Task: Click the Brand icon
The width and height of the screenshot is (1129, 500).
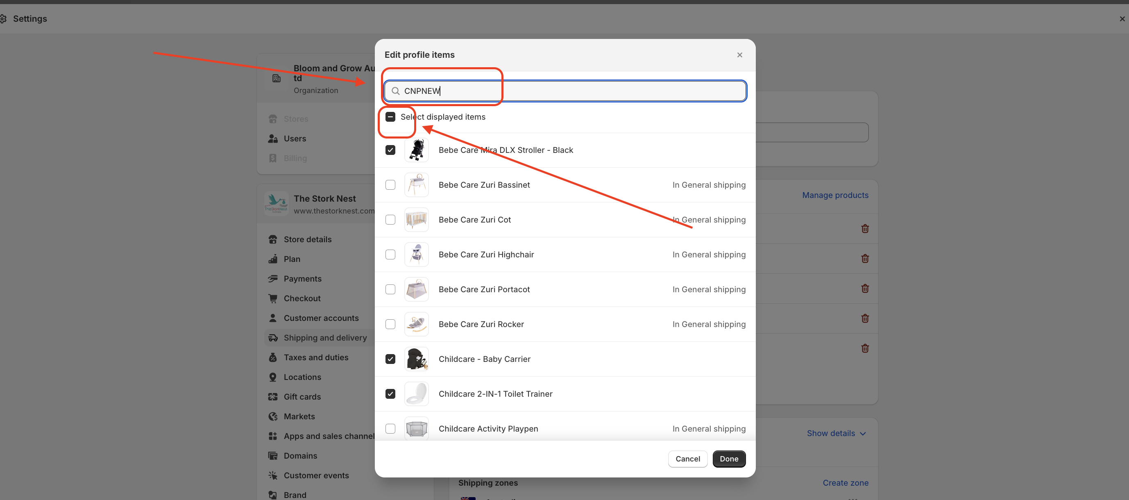Action: click(x=272, y=495)
